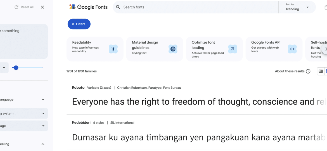Open the Sort by Trending dropdown
This screenshot has width=327, height=151.
click(297, 7)
